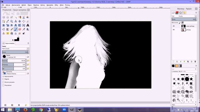
Task: Open the Filtry menu
Action: click(x=56, y=5)
